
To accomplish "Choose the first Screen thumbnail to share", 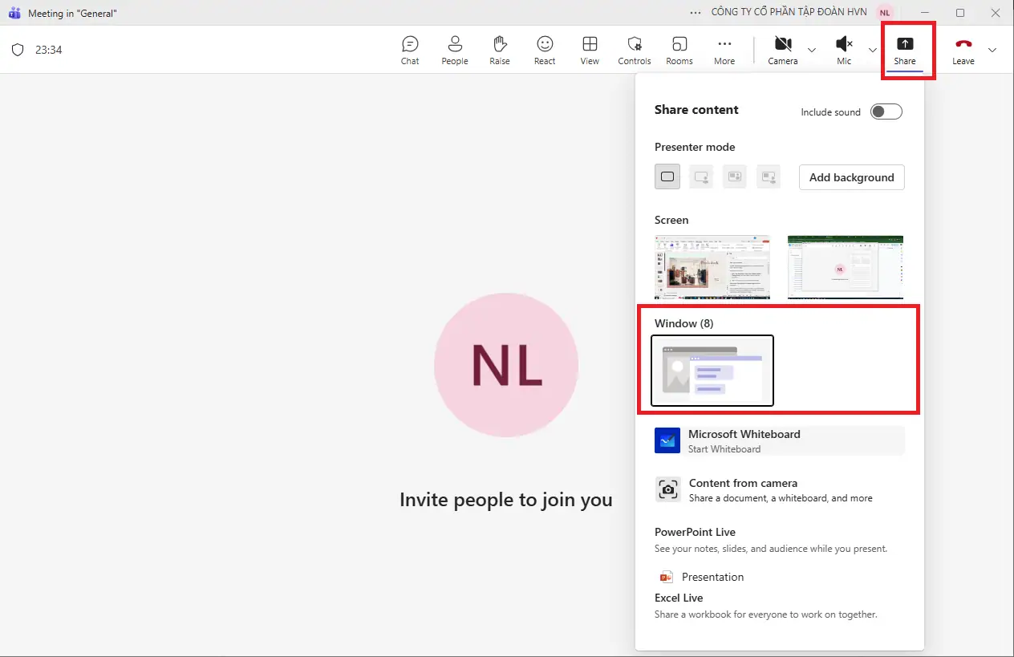I will coord(712,266).
